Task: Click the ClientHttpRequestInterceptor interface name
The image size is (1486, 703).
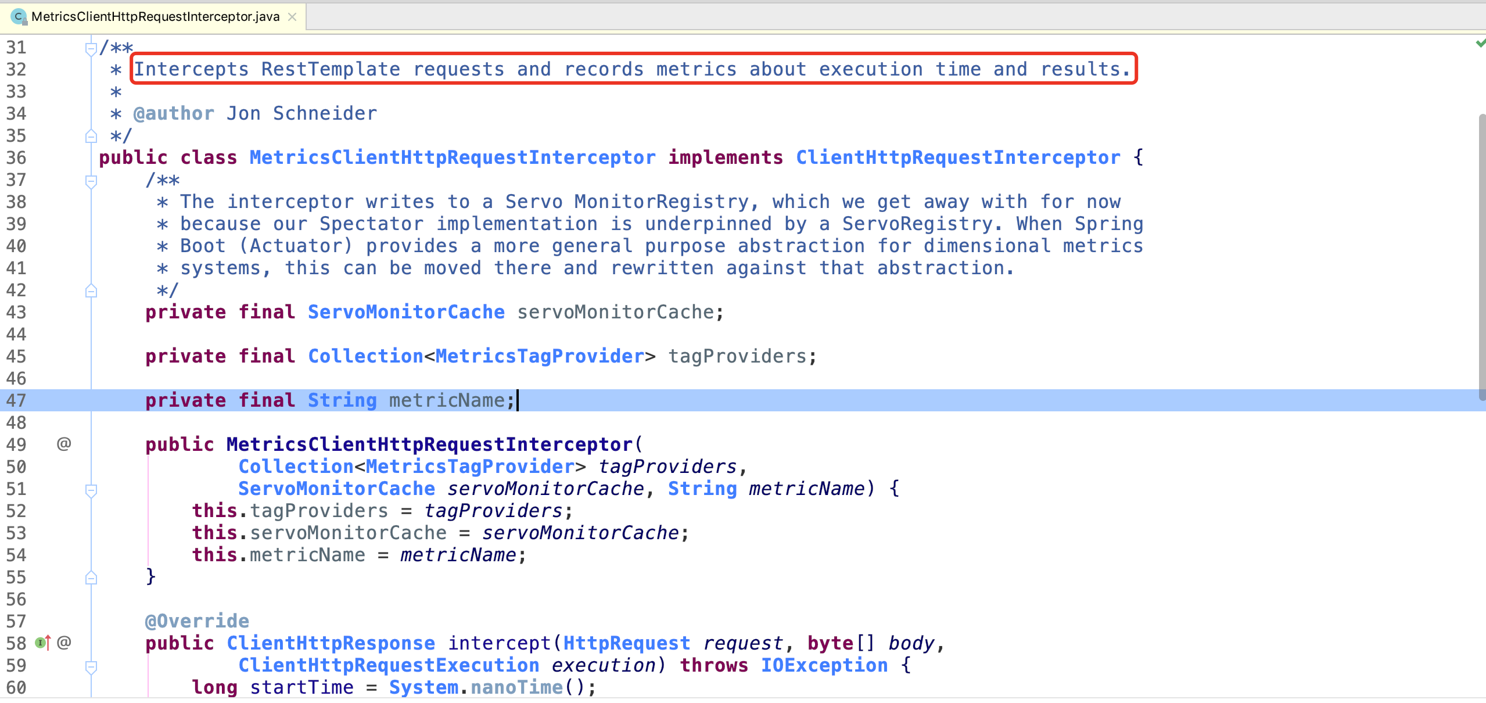Action: pos(957,157)
